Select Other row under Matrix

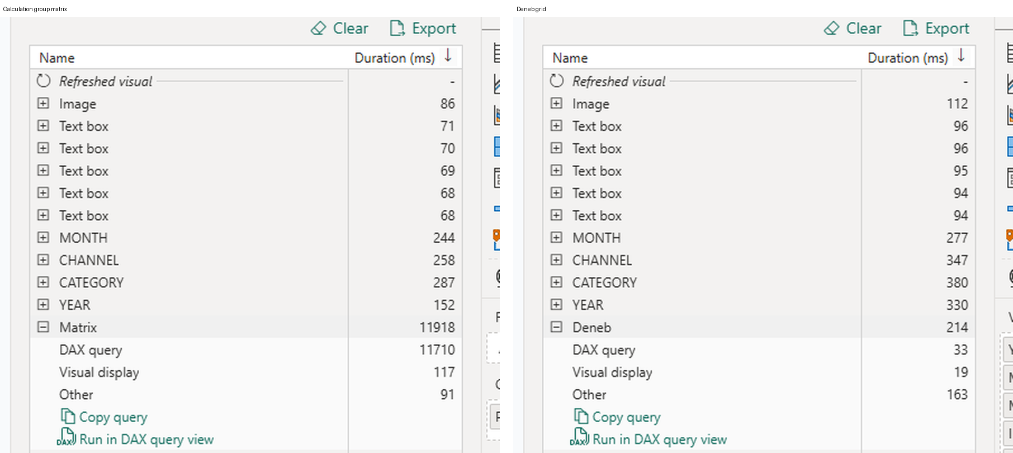click(246, 395)
